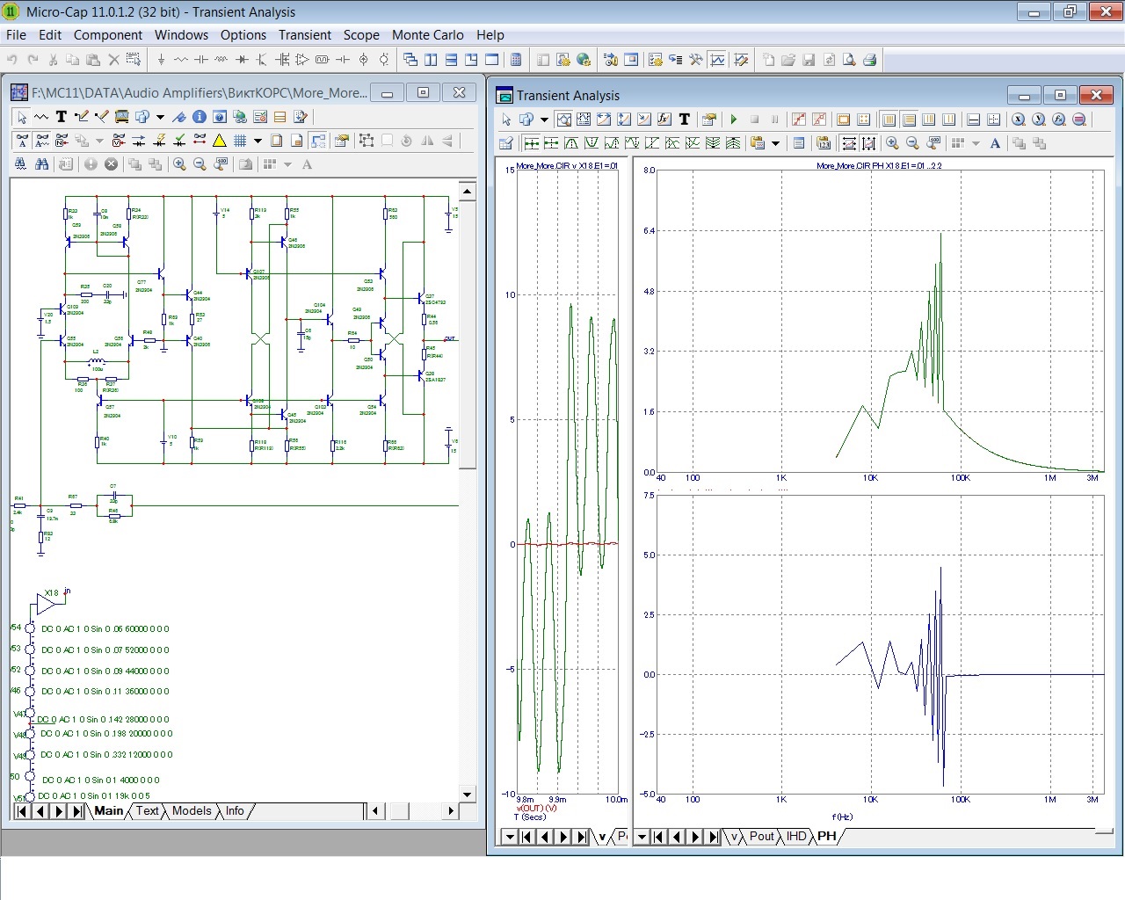The image size is (1125, 900).
Task: Open the Monte Carlo menu
Action: 427,35
